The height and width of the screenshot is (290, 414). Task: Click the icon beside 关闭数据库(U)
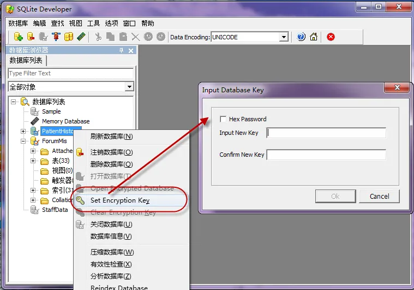pyautogui.click(x=80, y=224)
